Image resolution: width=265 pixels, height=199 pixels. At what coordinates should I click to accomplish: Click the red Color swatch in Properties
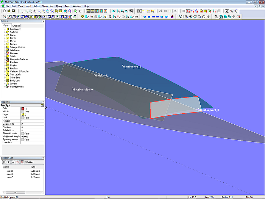(x=23, y=109)
